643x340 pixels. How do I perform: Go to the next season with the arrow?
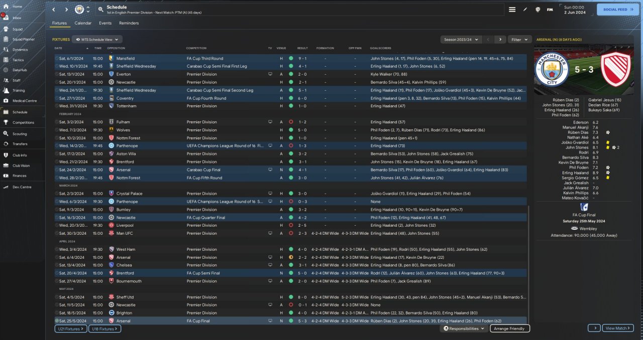500,39
